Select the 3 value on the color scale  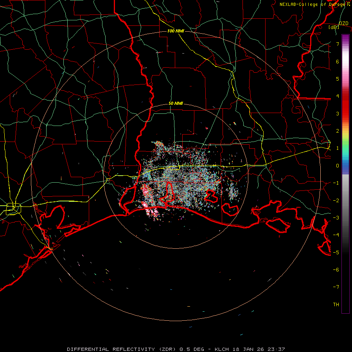click(338, 113)
